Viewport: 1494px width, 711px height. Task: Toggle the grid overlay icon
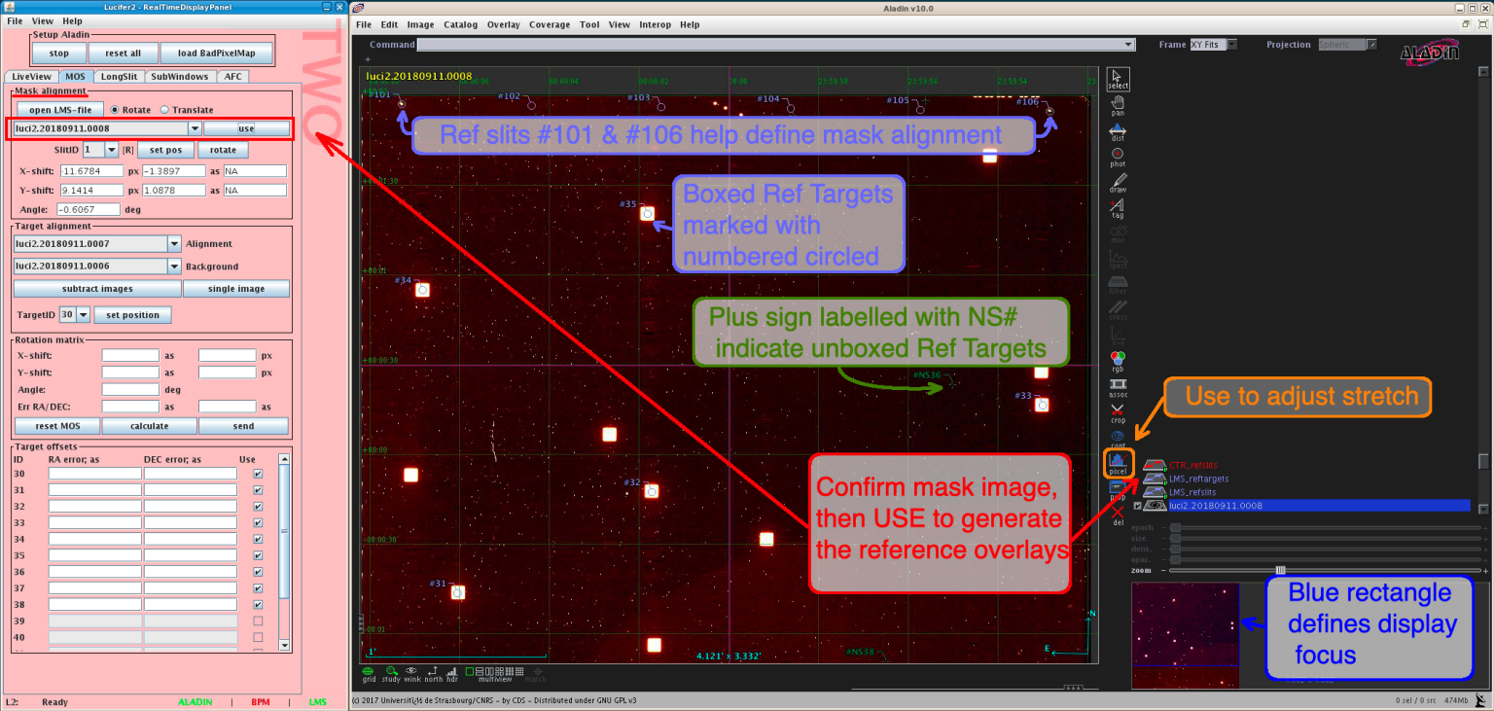369,673
